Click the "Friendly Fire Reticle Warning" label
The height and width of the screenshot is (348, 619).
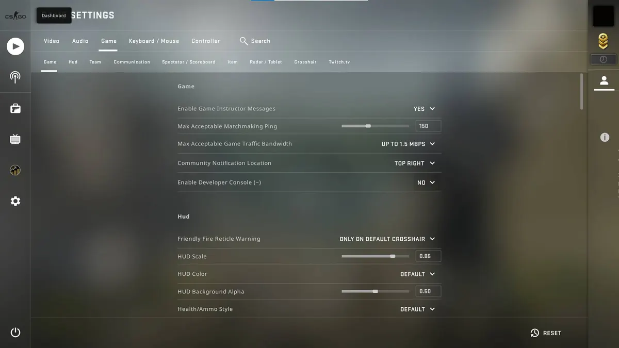219,239
